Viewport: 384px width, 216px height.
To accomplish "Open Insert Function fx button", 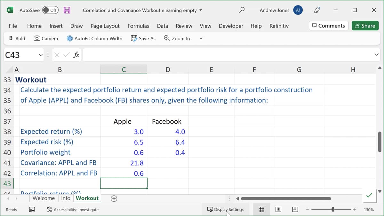I will pyautogui.click(x=76, y=55).
